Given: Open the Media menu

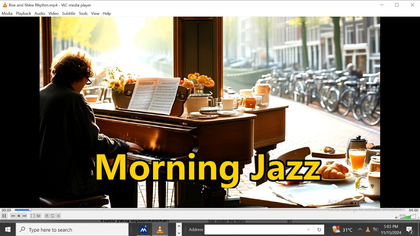Looking at the screenshot, I should point(7,13).
